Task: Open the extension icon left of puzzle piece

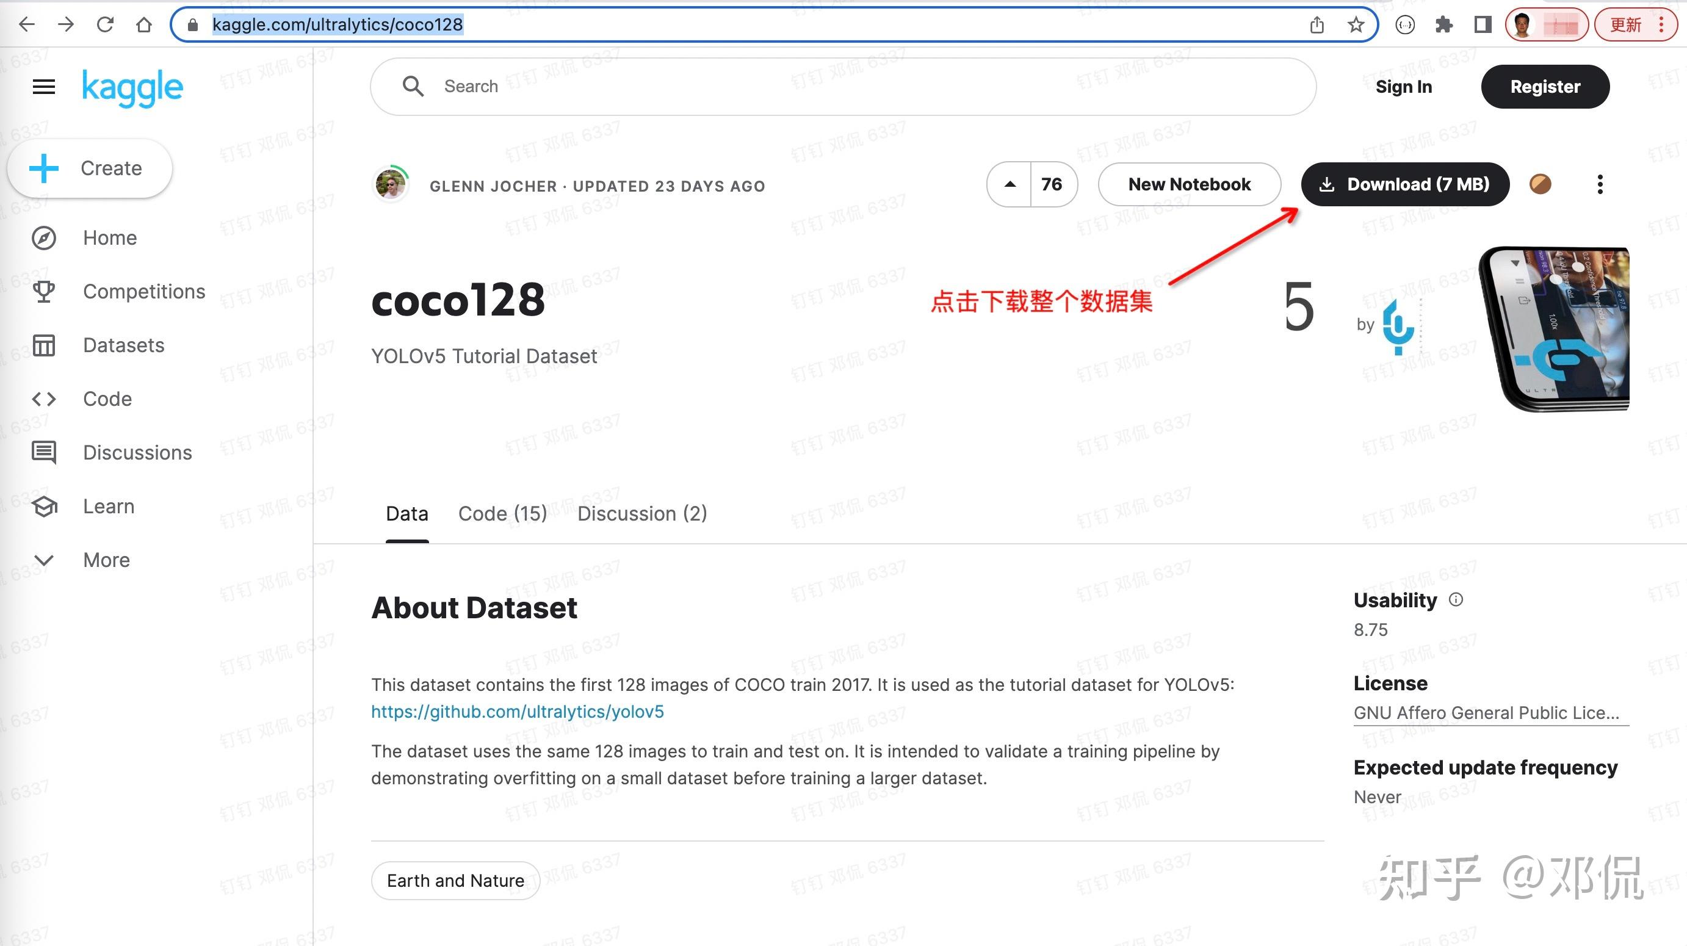Action: 1406,25
